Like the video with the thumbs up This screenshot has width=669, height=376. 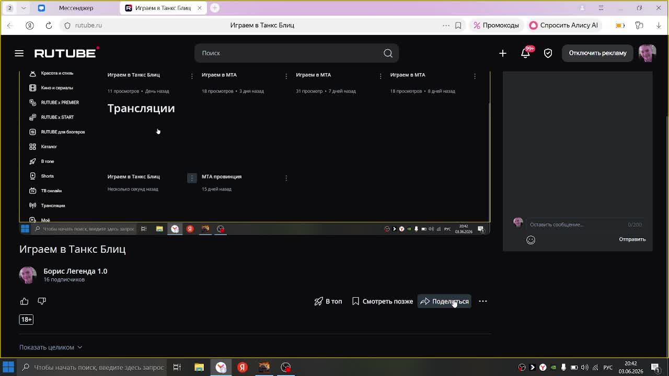24,301
